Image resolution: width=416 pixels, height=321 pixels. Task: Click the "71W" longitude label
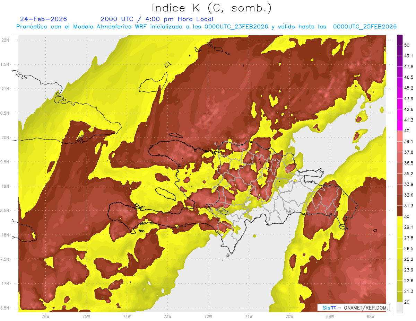tap(249, 316)
